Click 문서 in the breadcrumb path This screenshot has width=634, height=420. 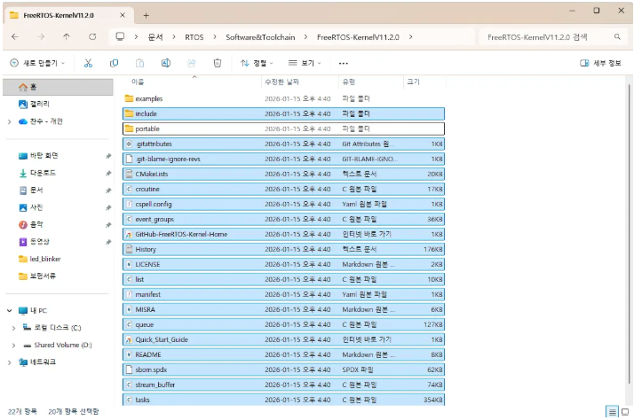(155, 37)
